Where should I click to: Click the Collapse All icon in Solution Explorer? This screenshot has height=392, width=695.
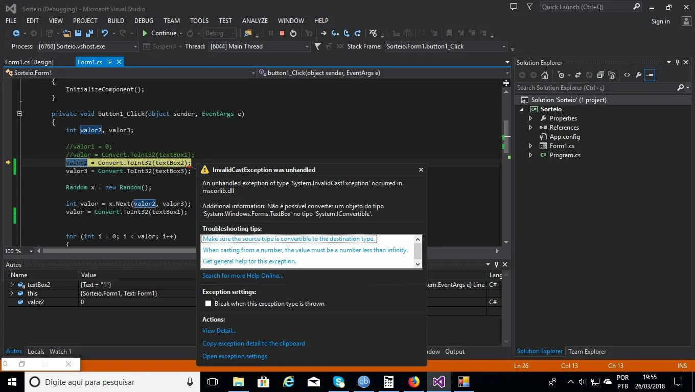[x=601, y=75]
